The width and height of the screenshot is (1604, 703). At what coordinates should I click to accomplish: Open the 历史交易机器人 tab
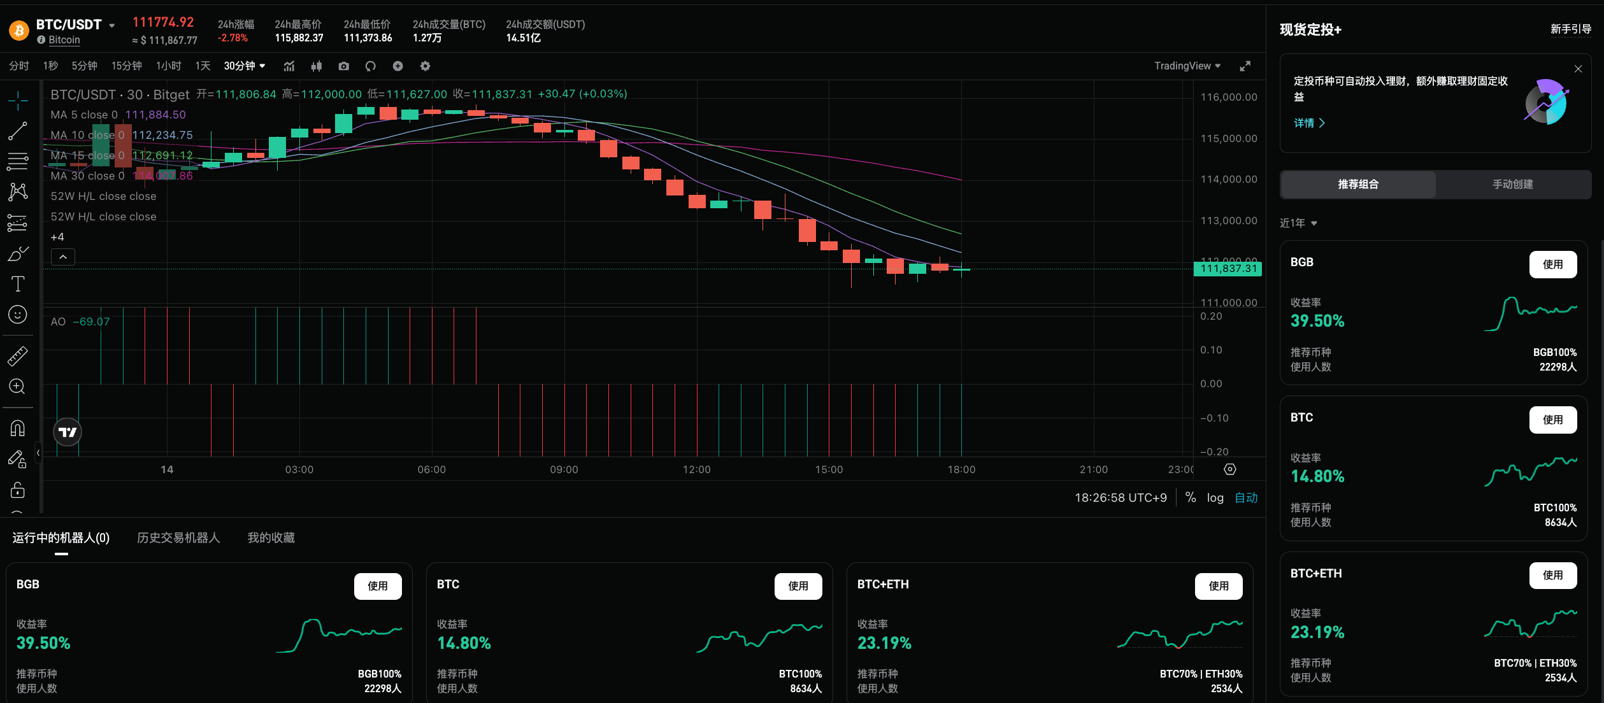click(178, 538)
